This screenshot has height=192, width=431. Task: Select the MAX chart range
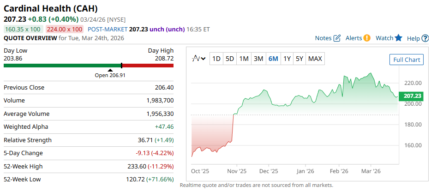coord(315,59)
